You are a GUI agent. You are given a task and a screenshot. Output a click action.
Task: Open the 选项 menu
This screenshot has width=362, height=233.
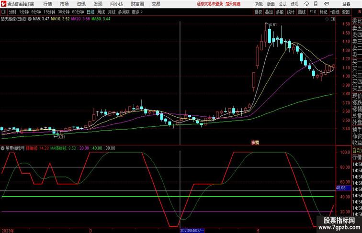click(294, 4)
